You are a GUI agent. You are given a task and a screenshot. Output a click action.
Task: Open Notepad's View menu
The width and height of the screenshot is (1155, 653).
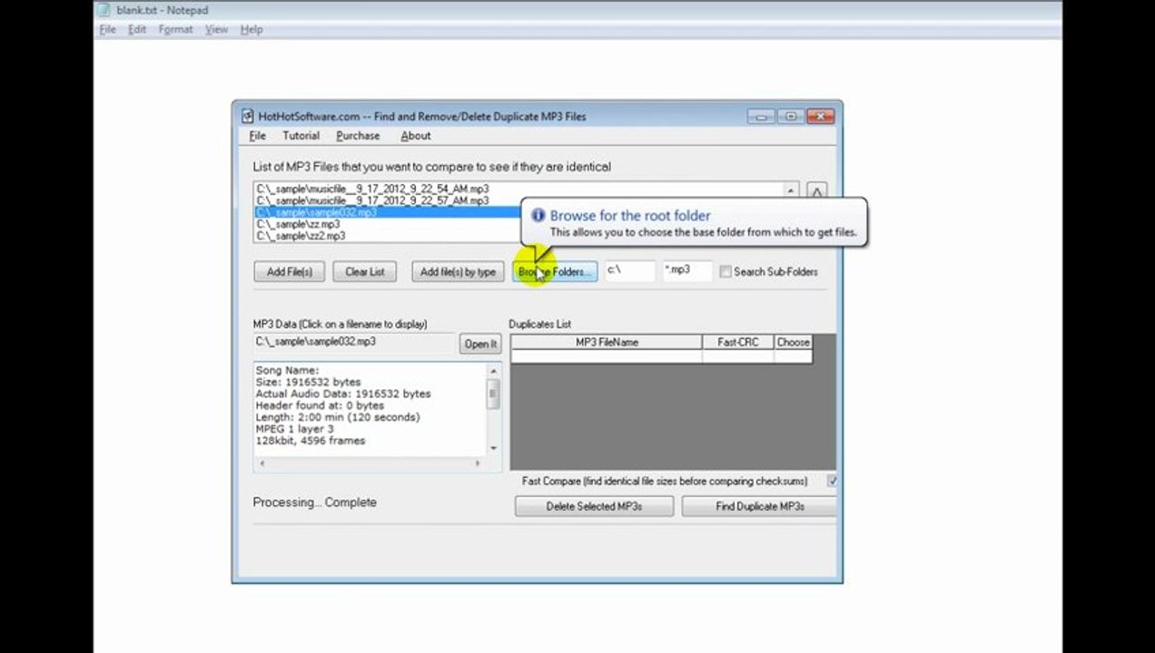pyautogui.click(x=216, y=29)
